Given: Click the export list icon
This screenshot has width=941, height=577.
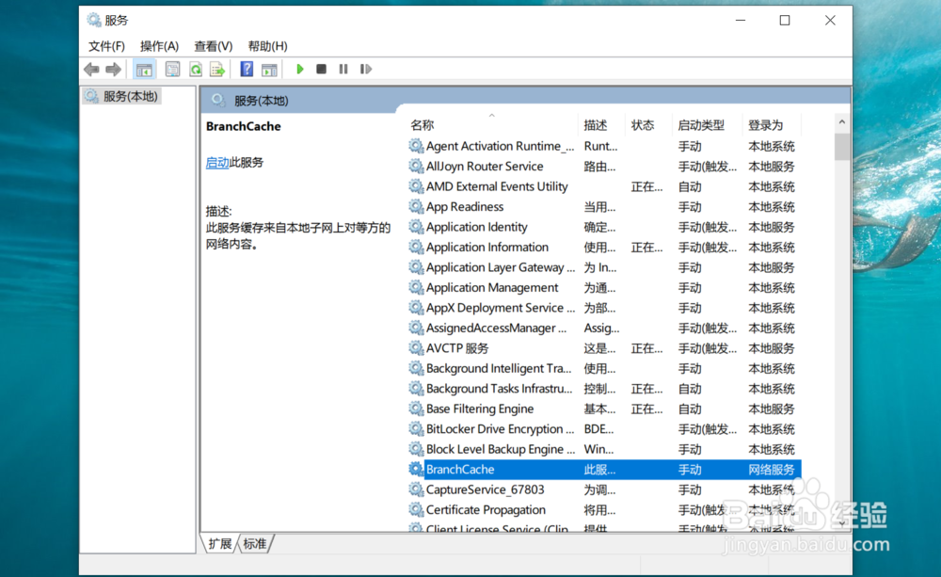Looking at the screenshot, I should [x=217, y=68].
